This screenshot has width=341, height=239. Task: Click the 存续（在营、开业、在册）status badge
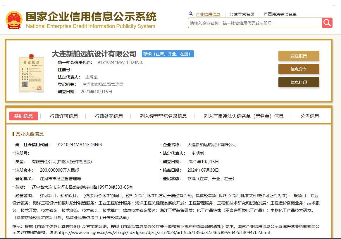pos(168,54)
